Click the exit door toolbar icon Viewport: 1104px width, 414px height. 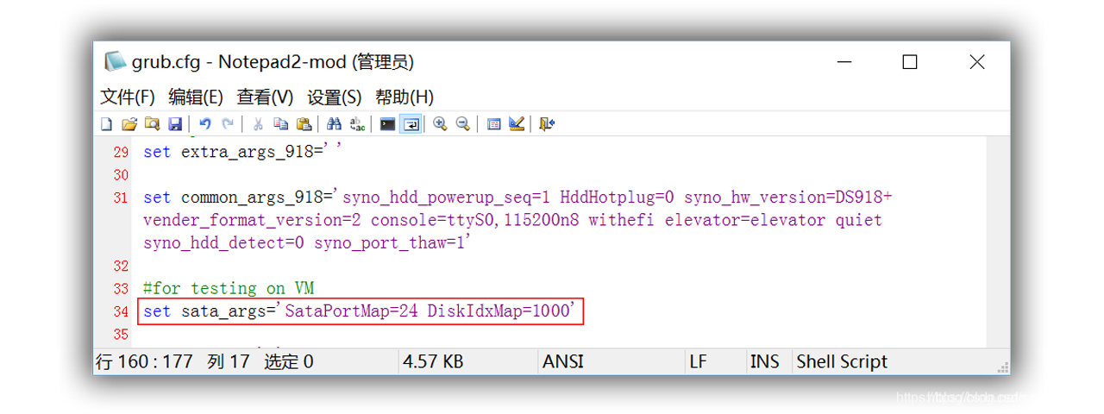547,124
